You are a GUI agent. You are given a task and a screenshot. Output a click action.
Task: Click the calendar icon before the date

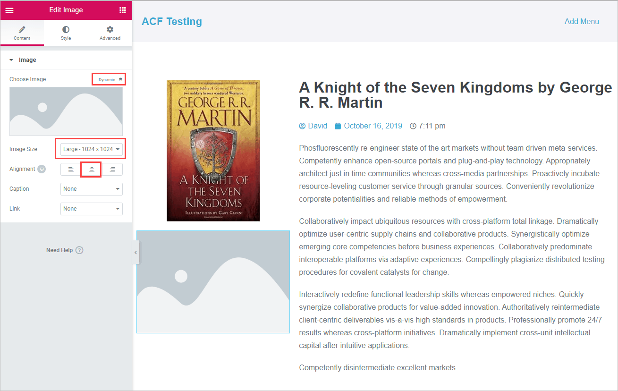(x=338, y=126)
